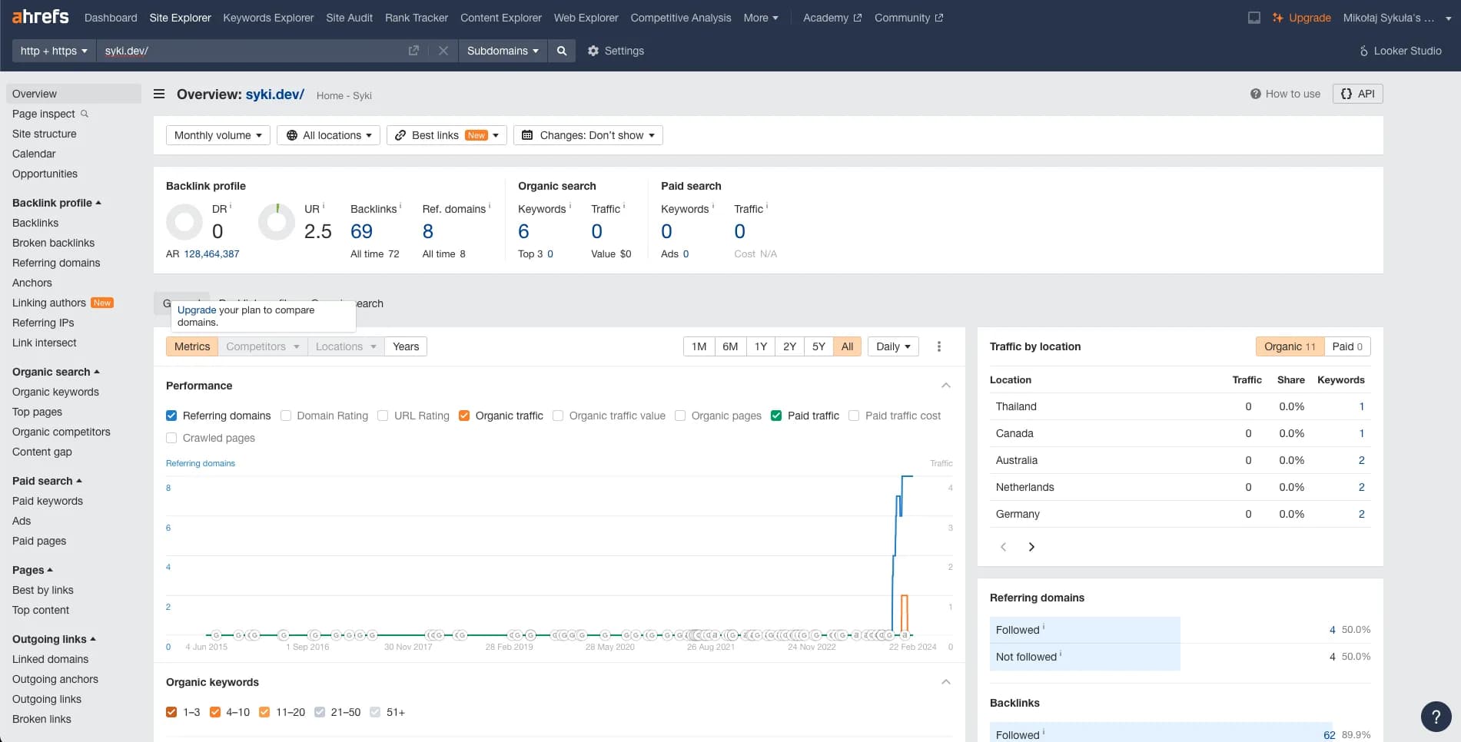Toggle the hamburger sidebar menu icon
The height and width of the screenshot is (742, 1461).
(x=159, y=94)
